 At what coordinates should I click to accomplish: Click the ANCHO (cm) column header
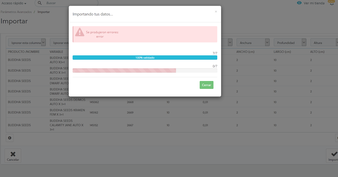pos(245,52)
